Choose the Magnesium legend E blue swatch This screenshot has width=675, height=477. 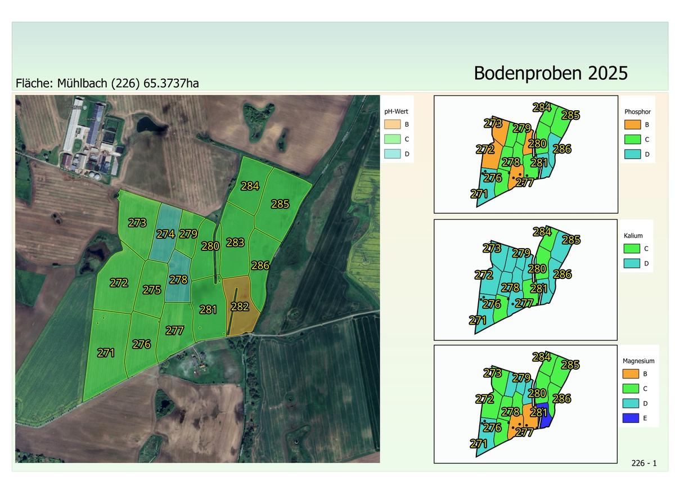click(631, 418)
